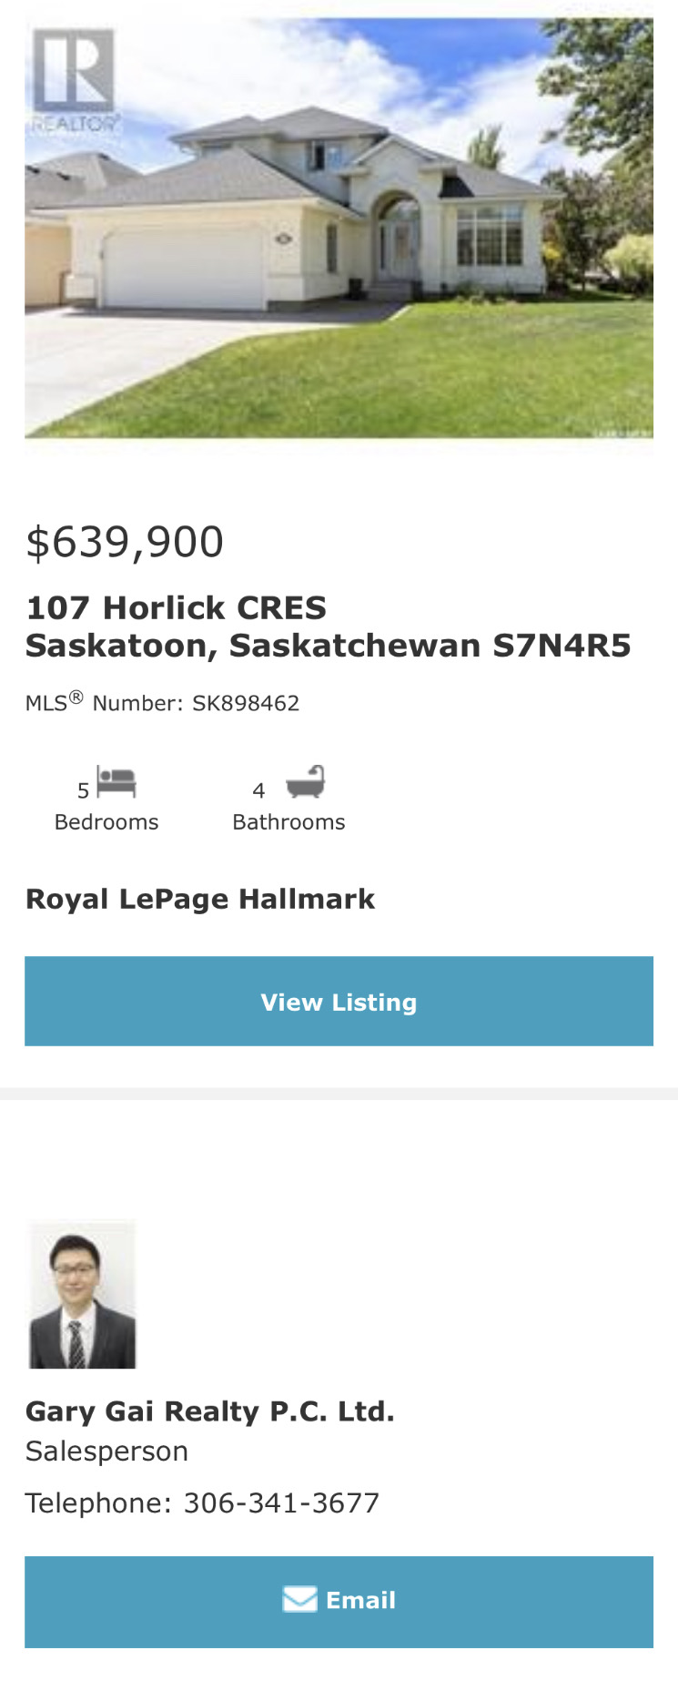Click the bedroom count number 5
The image size is (678, 1691).
[83, 790]
